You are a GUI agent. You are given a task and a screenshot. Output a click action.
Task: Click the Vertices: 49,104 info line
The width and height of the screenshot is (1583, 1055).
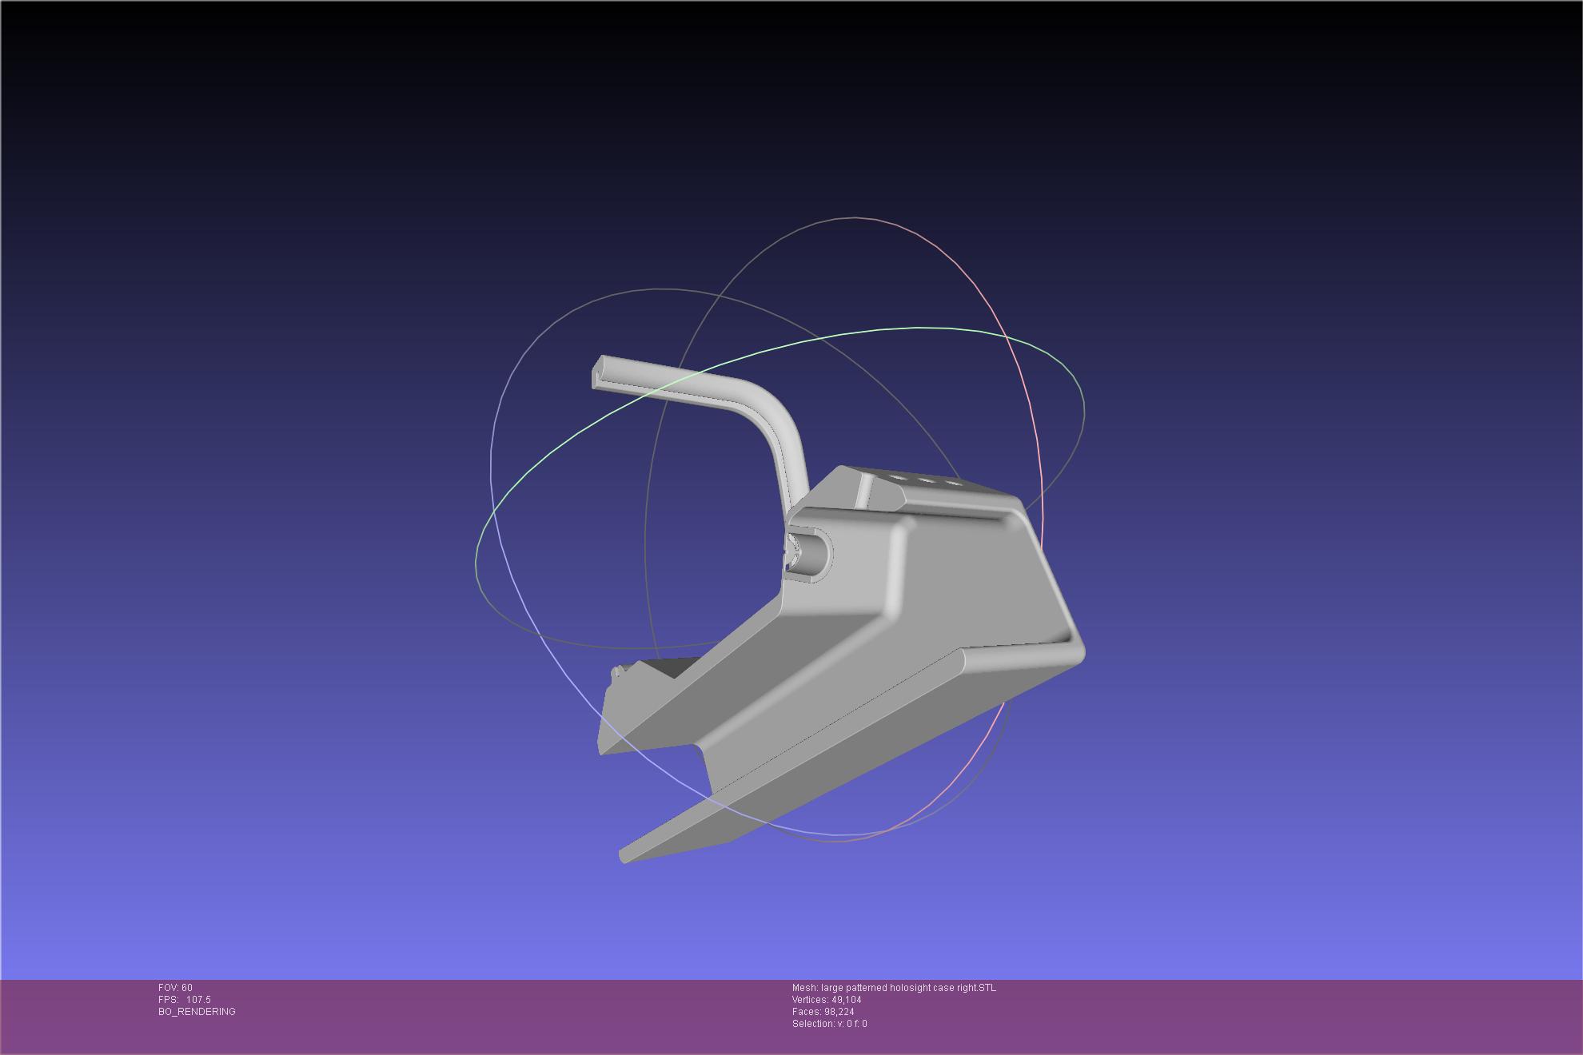pos(827,1000)
